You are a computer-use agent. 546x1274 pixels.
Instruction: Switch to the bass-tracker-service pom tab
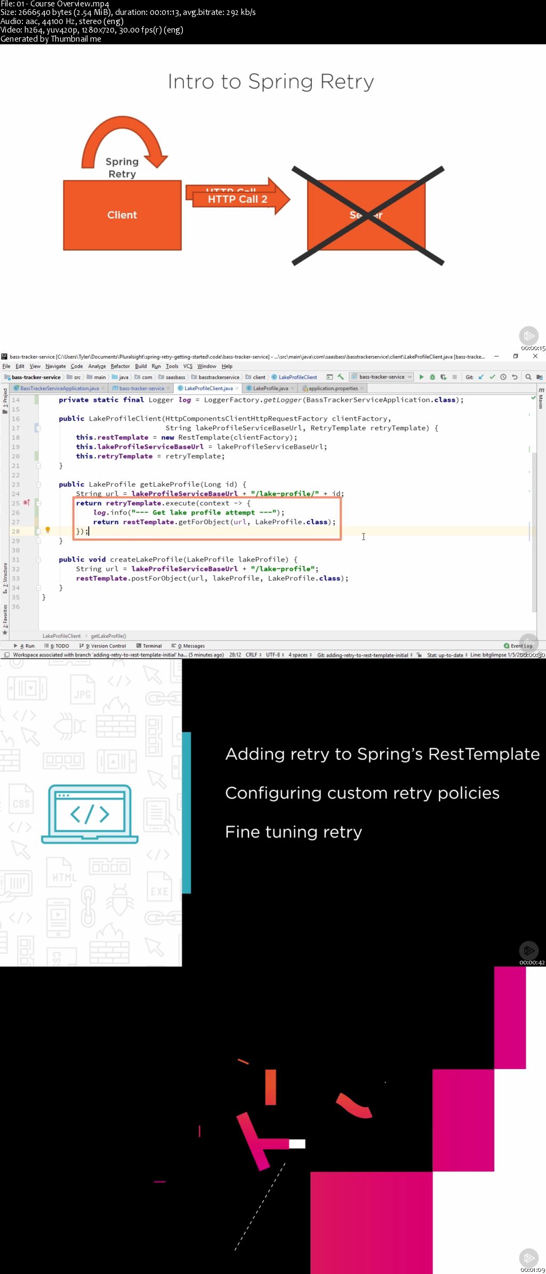click(x=141, y=388)
